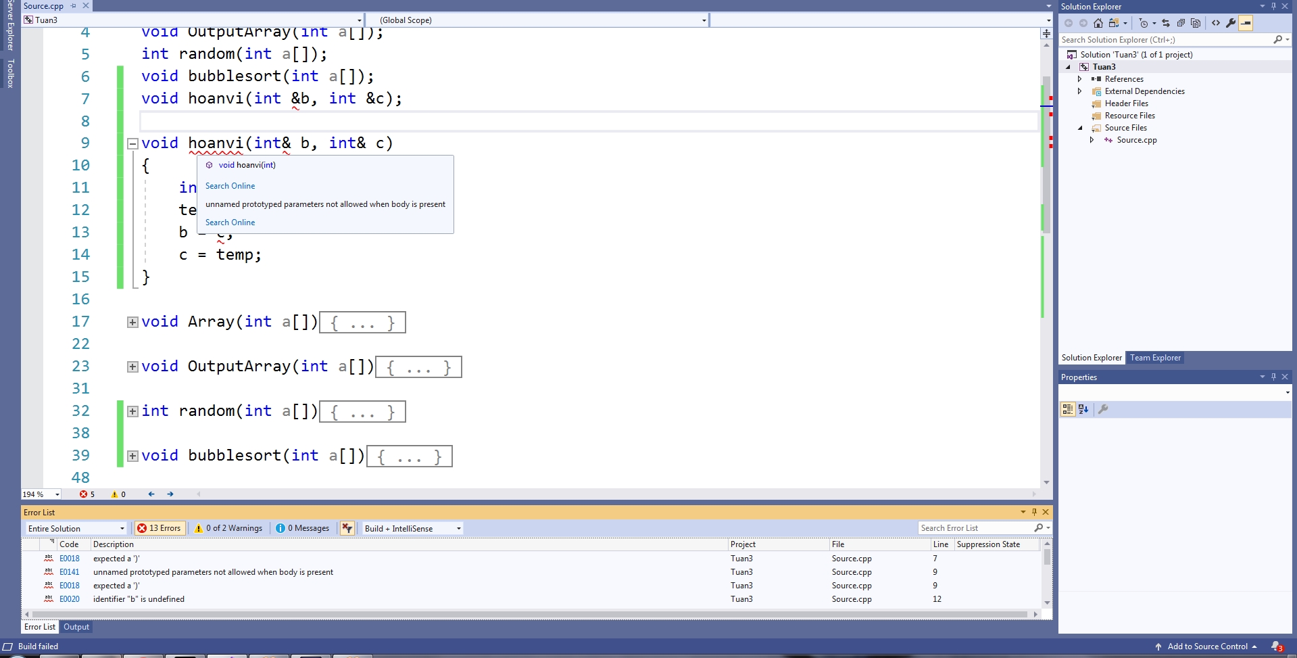Open the Entire Solution scope dropdown
This screenshot has height=658, width=1297.
(x=76, y=528)
